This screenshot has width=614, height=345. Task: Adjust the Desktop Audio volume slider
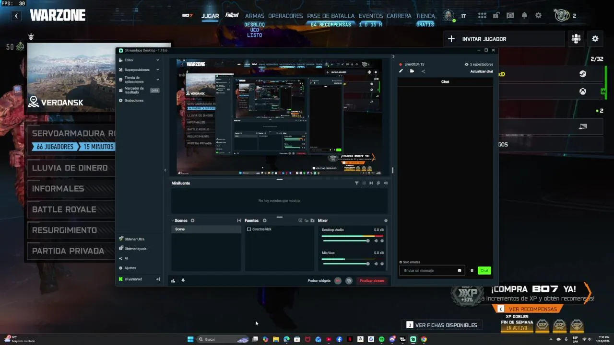click(346, 241)
